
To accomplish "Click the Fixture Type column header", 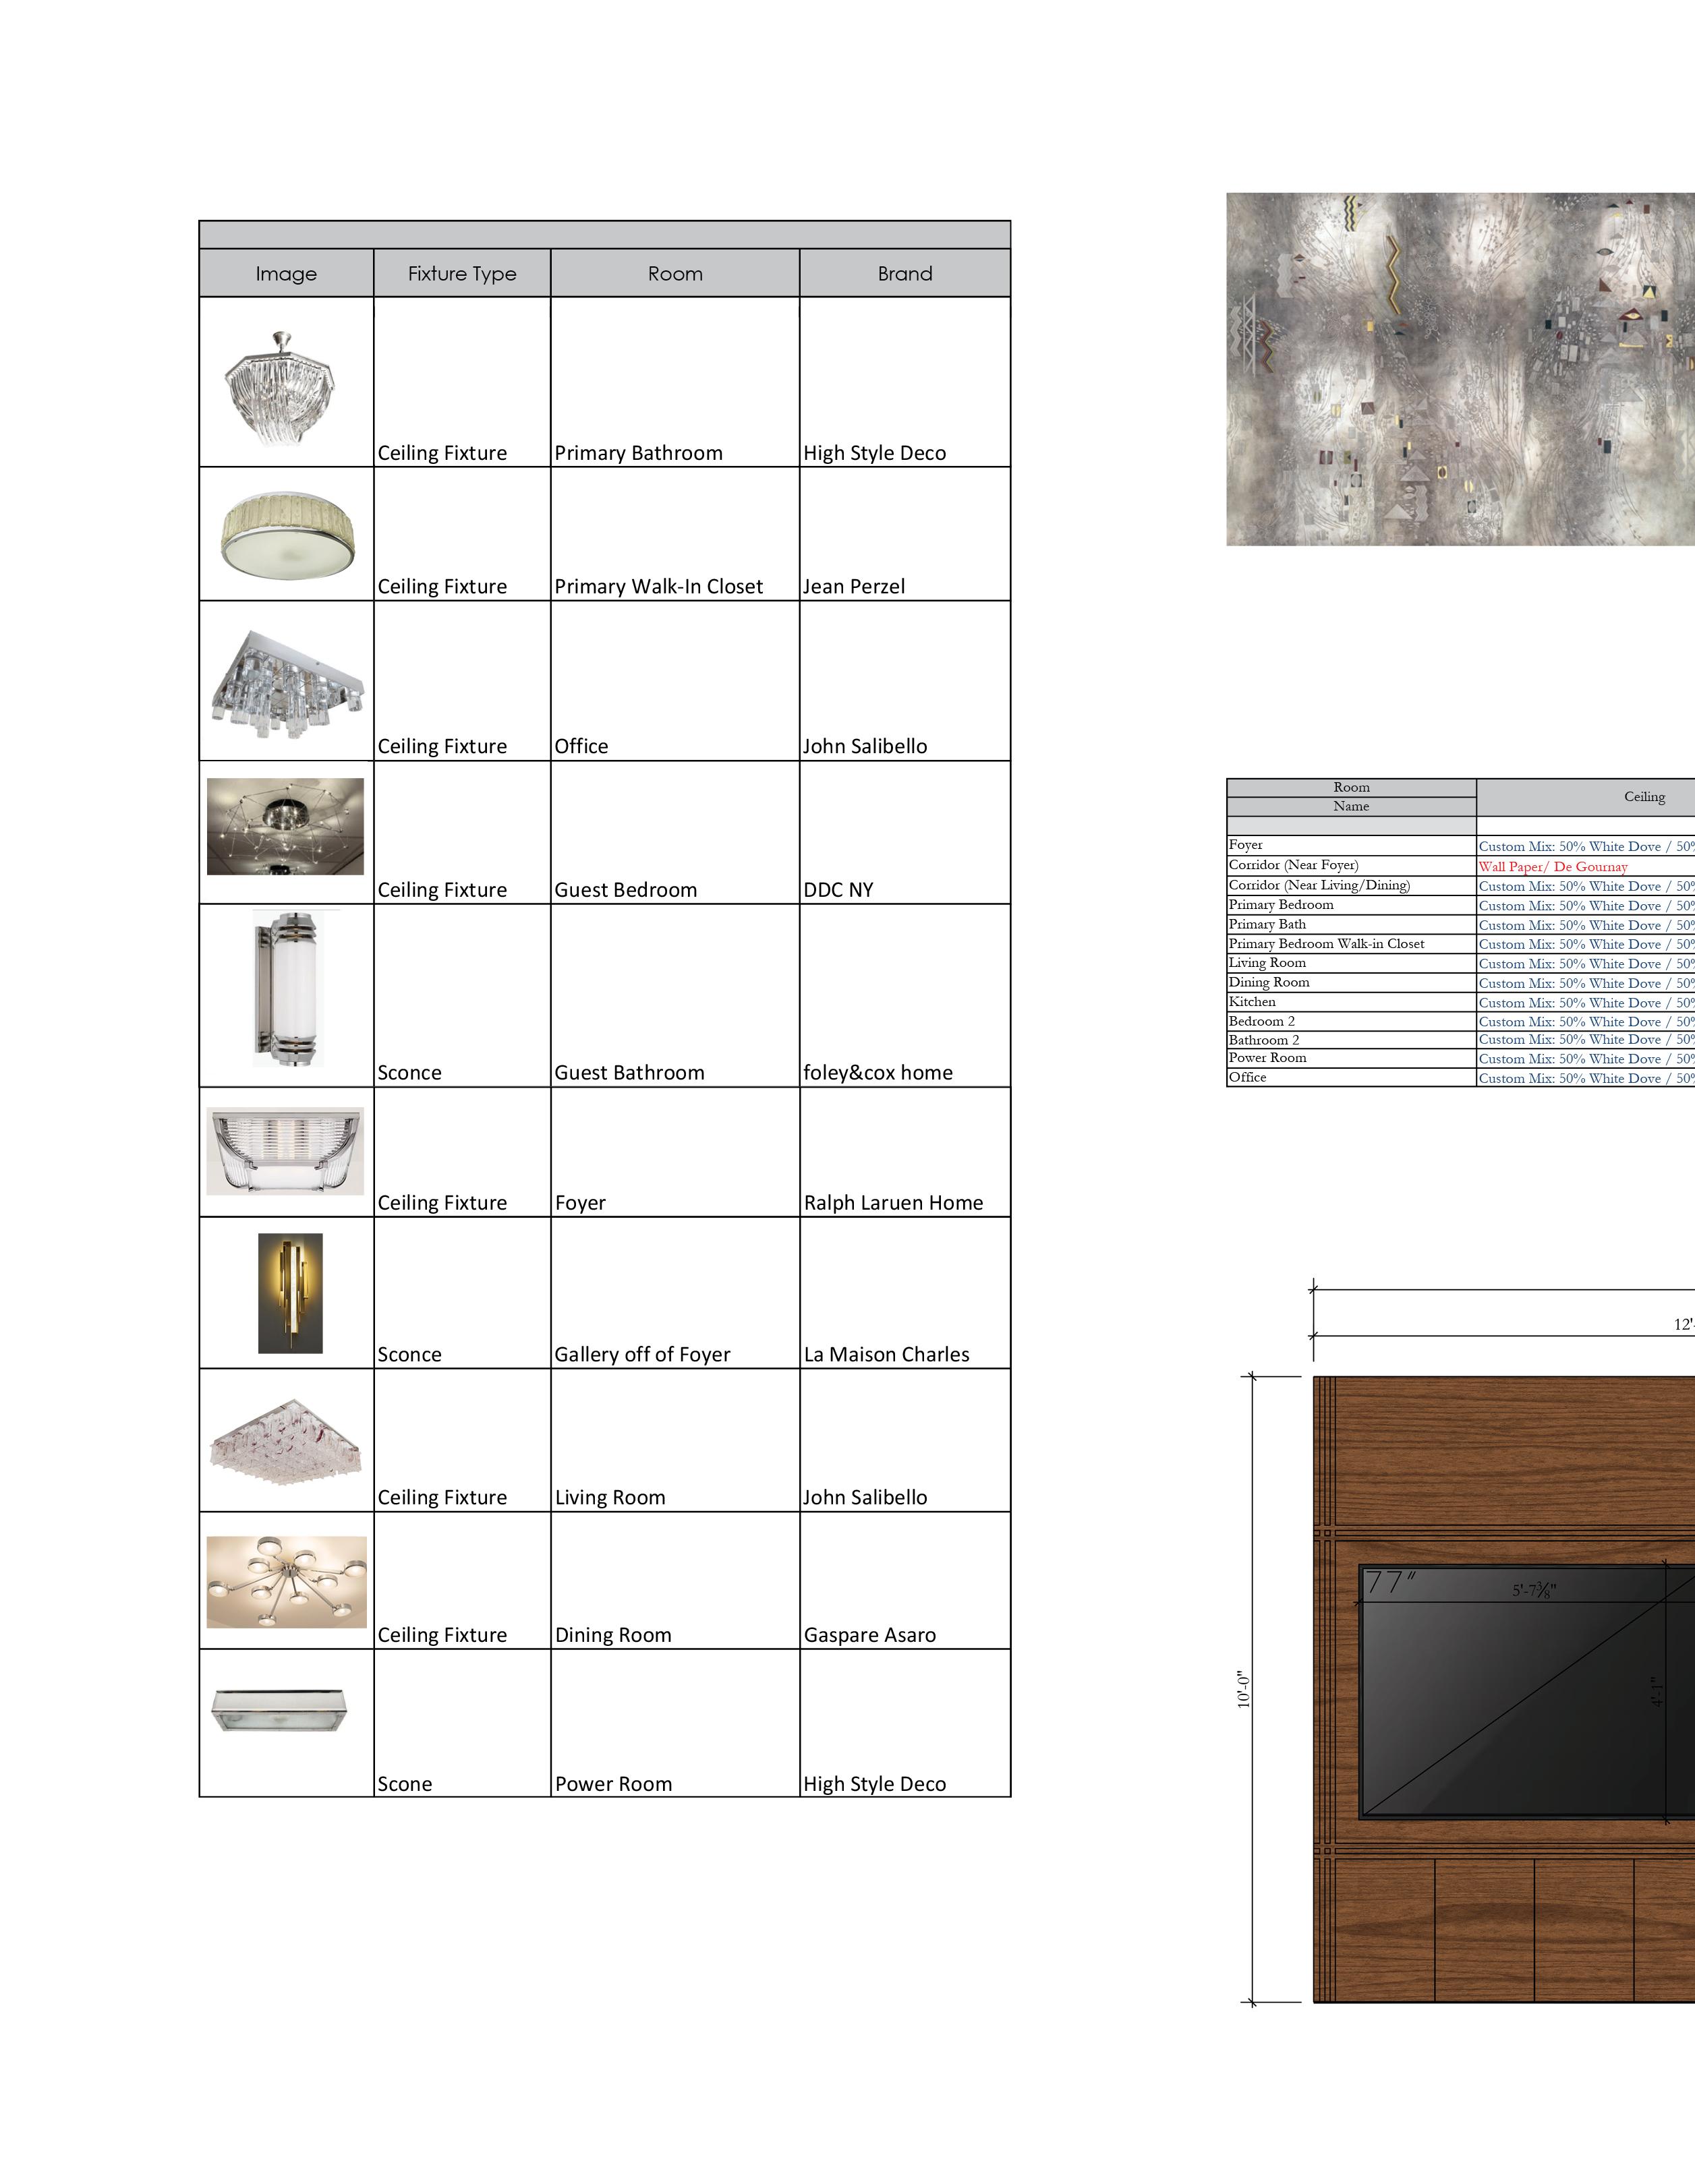I will point(461,274).
